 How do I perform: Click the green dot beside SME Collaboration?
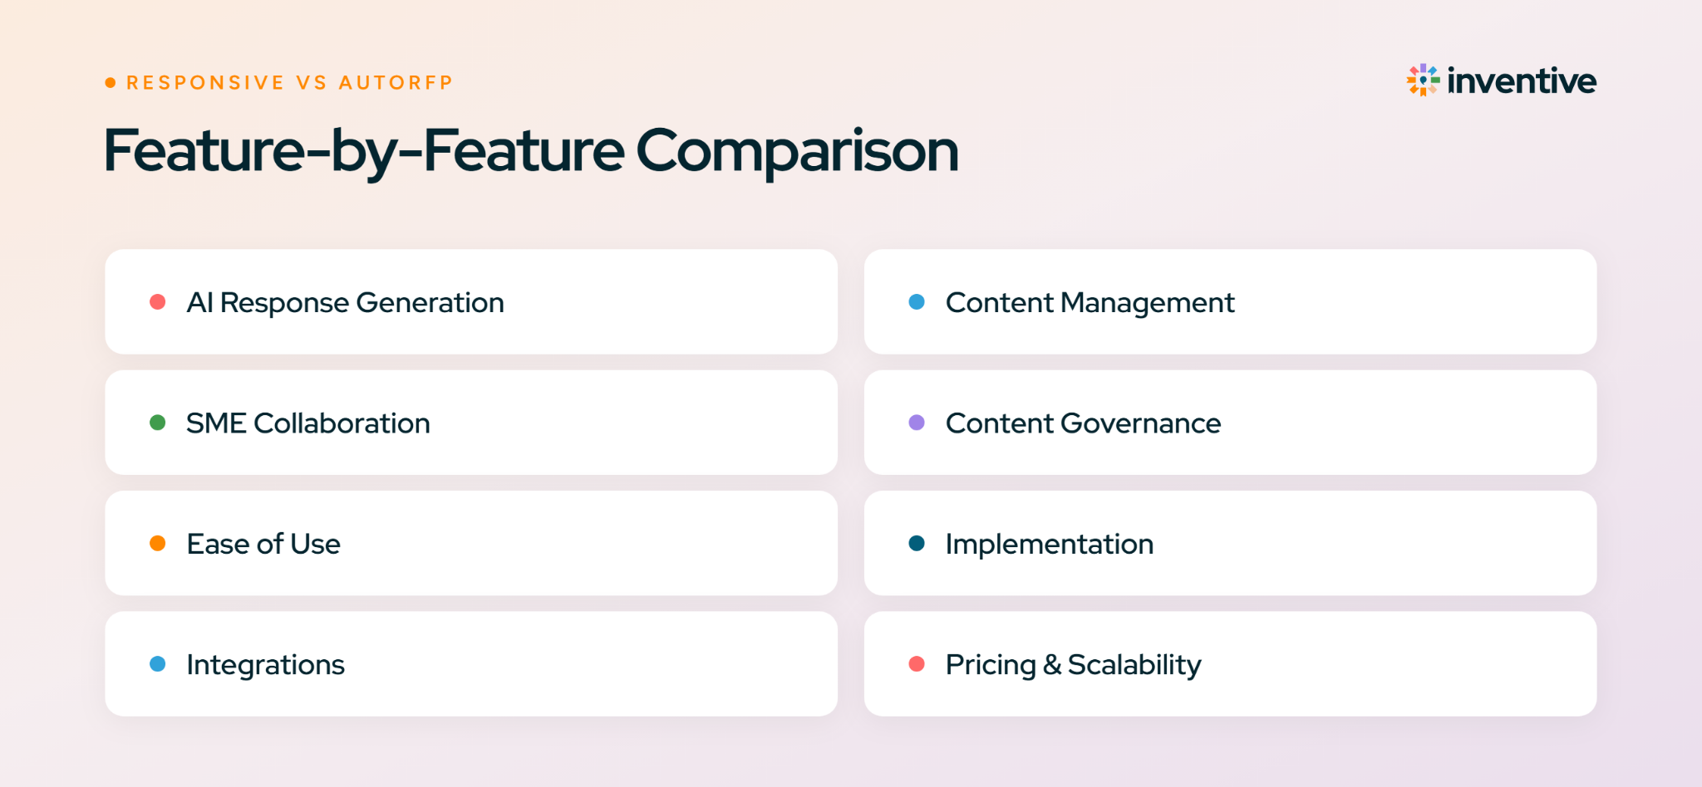point(157,423)
